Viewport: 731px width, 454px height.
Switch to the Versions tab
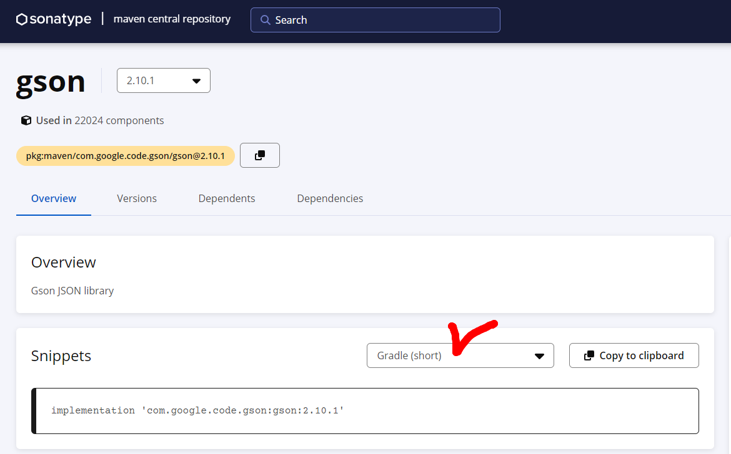click(x=137, y=198)
